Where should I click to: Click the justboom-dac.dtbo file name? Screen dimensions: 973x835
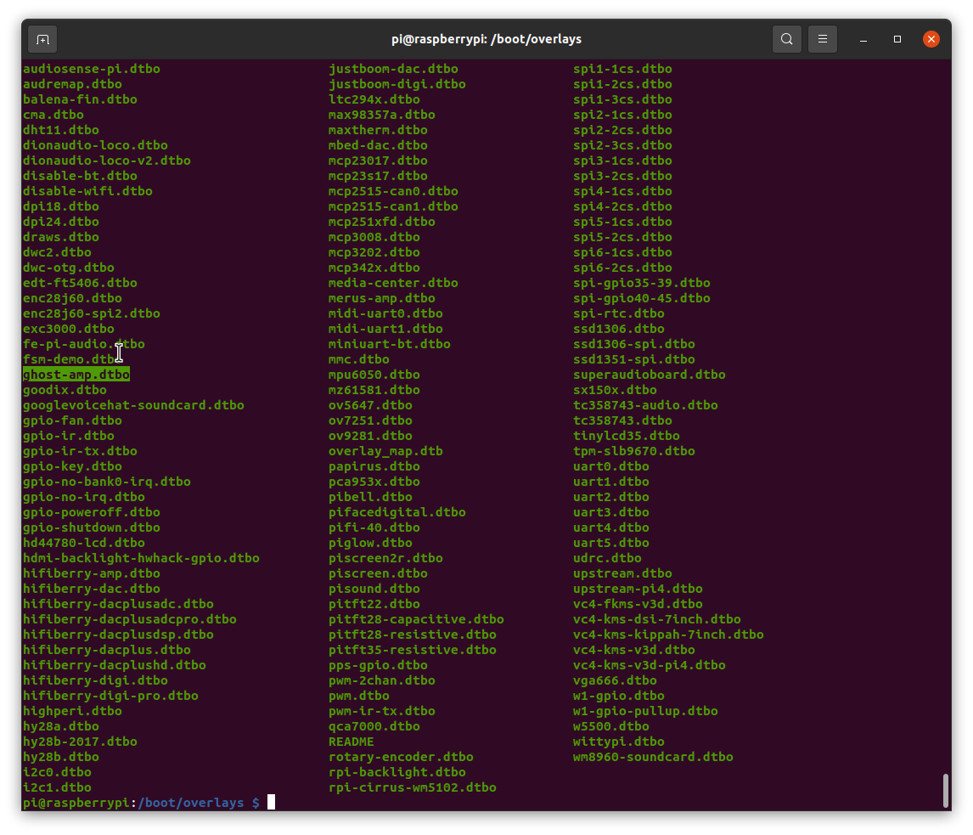click(x=393, y=69)
